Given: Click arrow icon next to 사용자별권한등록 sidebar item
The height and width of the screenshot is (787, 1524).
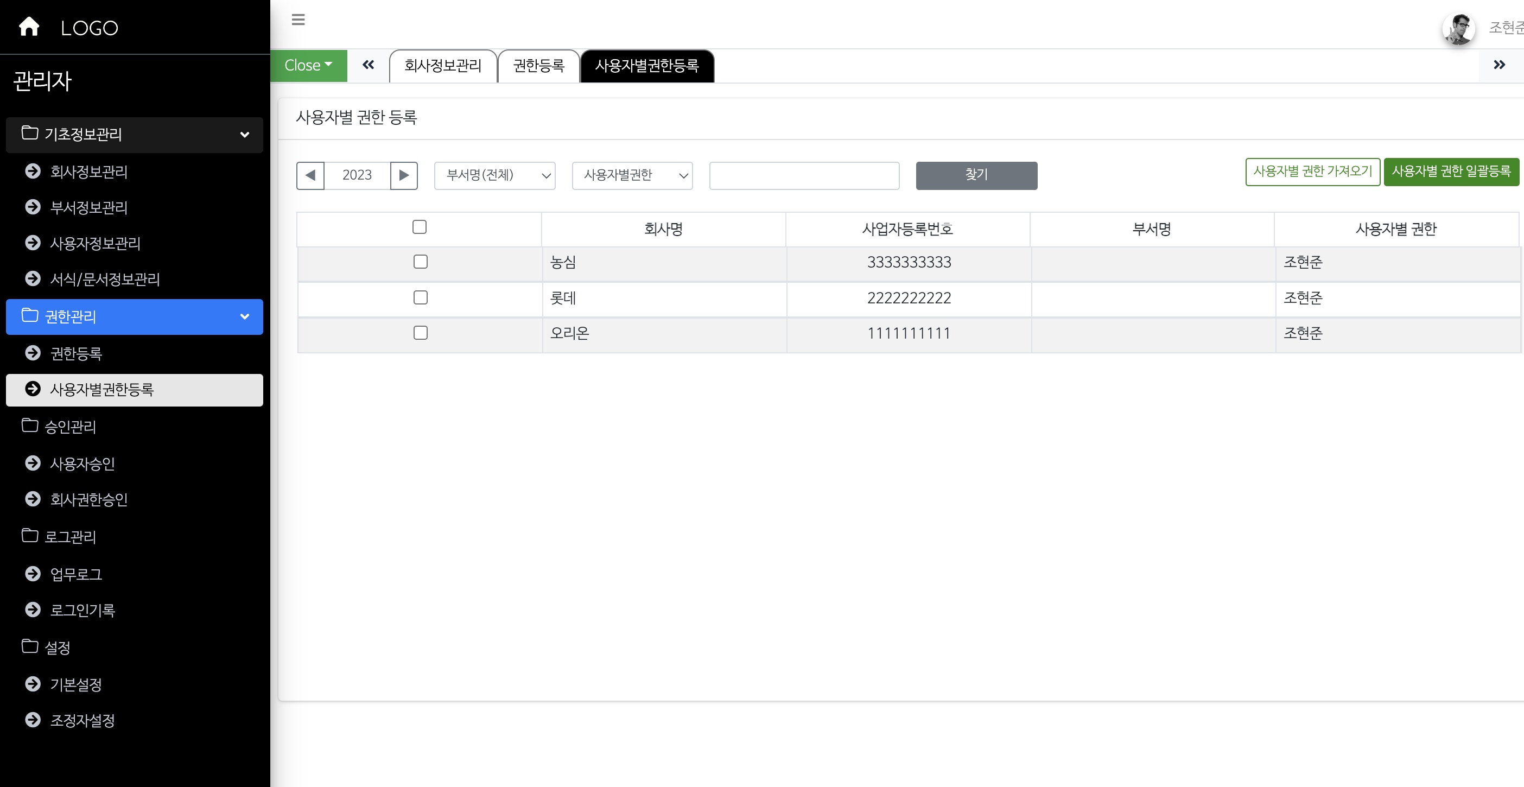Looking at the screenshot, I should pyautogui.click(x=33, y=389).
